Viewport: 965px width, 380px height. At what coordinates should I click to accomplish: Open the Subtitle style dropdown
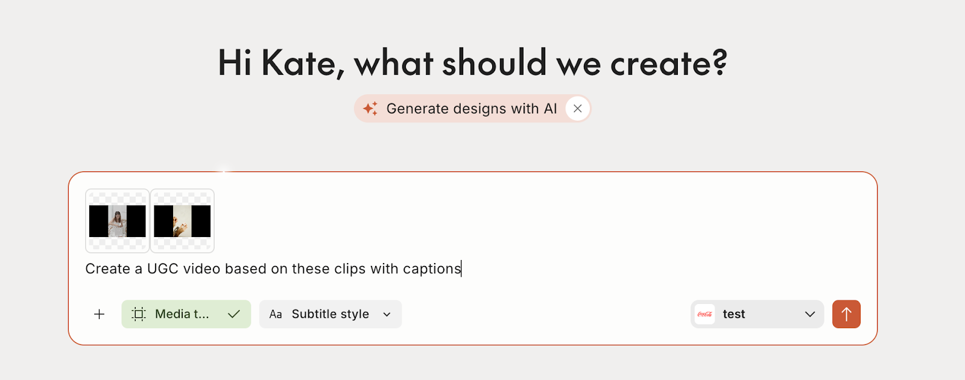(330, 314)
